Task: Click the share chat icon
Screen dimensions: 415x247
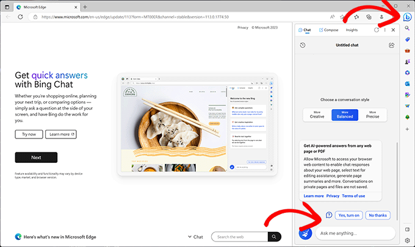Action: (x=391, y=45)
